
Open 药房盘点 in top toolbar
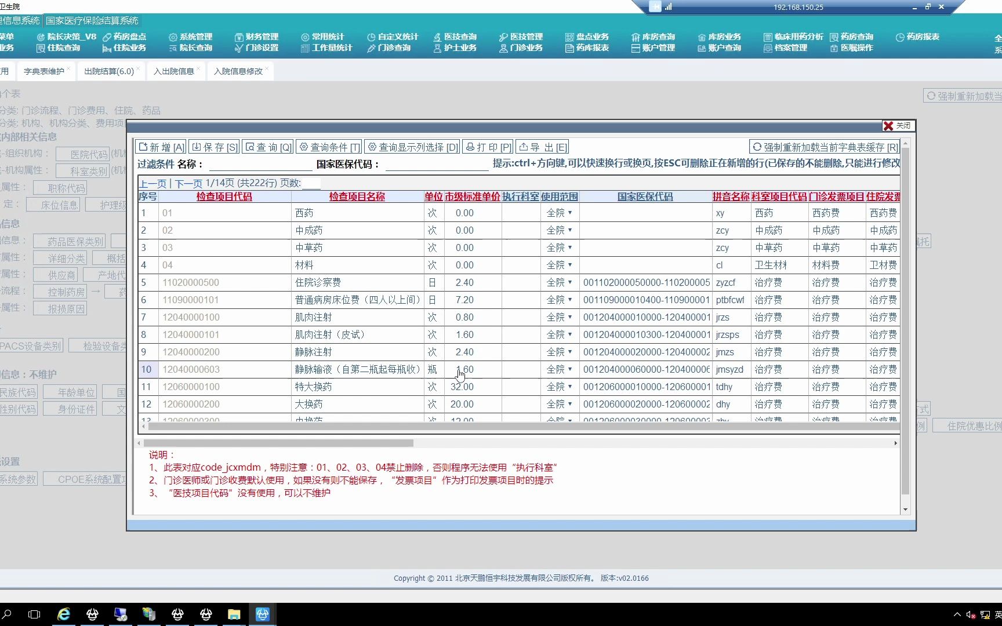click(125, 37)
